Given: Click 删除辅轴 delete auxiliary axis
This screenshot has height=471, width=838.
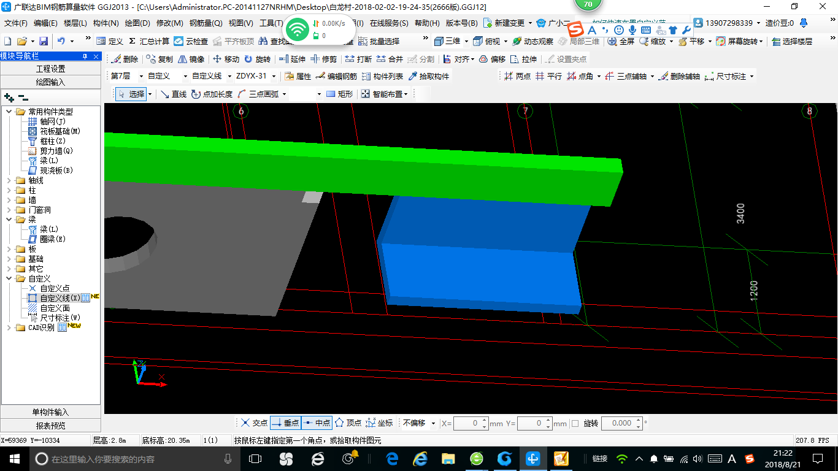Looking at the screenshot, I should [679, 76].
